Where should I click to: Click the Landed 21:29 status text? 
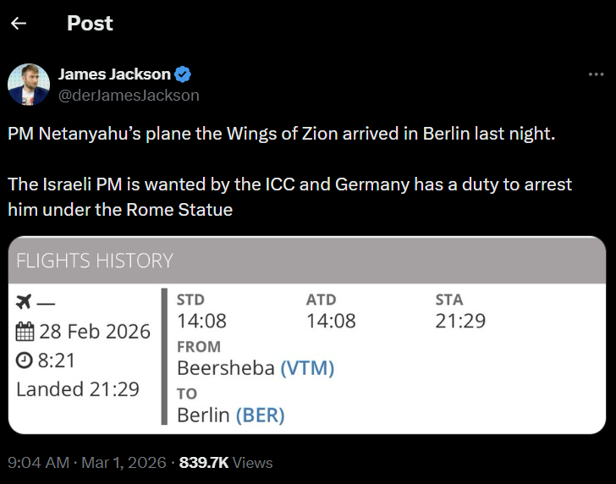click(78, 389)
